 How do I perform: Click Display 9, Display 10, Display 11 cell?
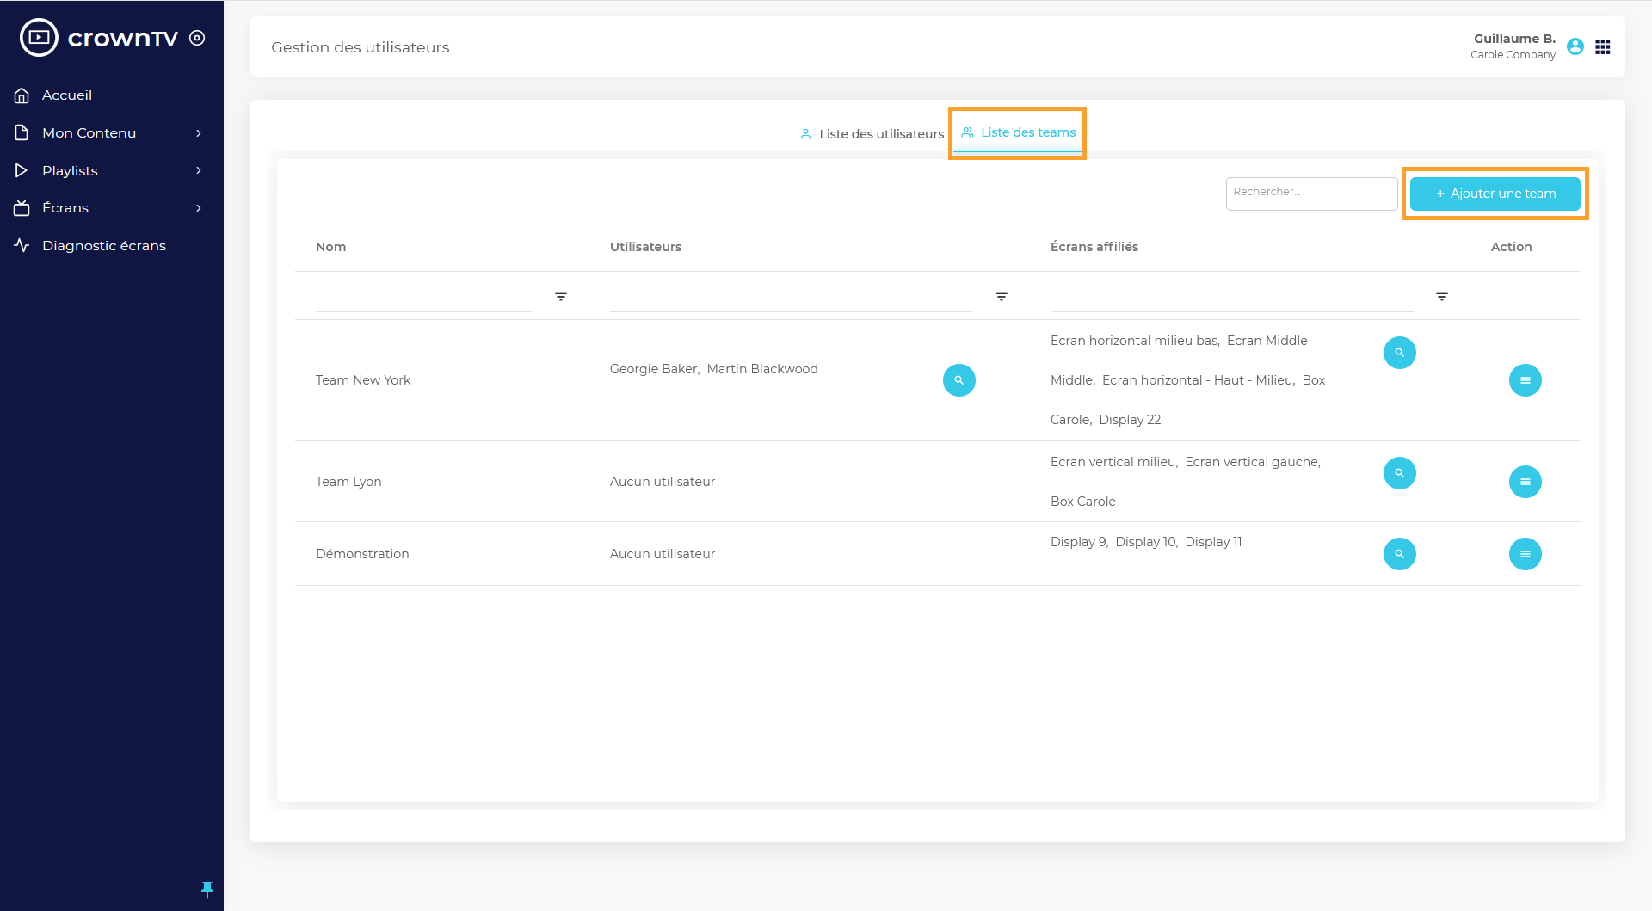pyautogui.click(x=1146, y=542)
